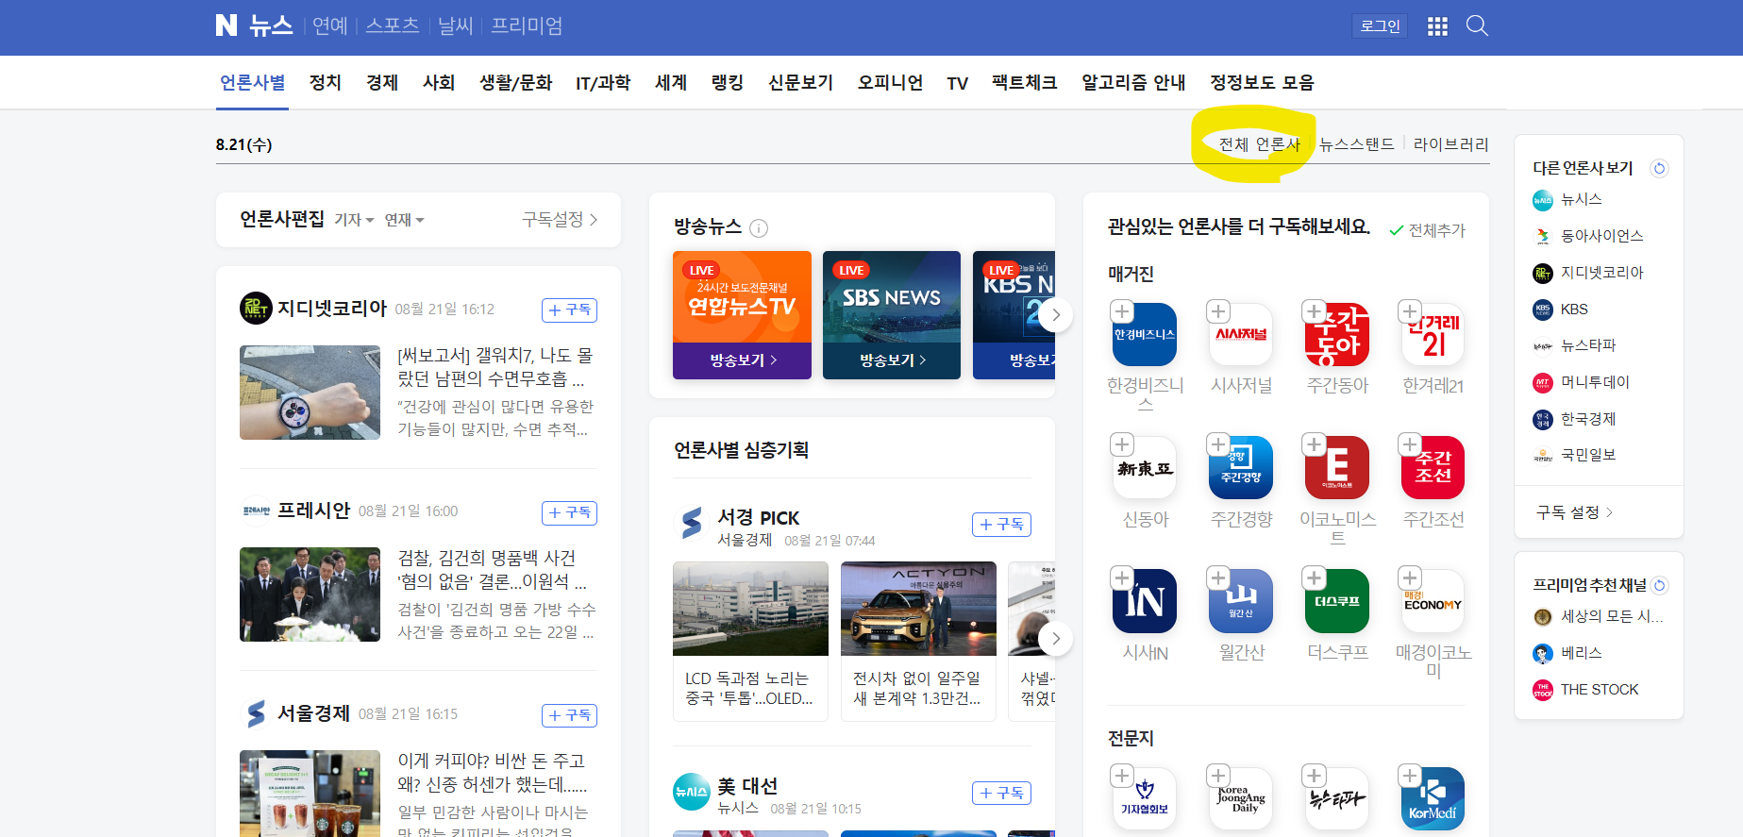Refresh the 다른 언론사 보기 list
Screen dimensions: 1743x837
[1659, 168]
